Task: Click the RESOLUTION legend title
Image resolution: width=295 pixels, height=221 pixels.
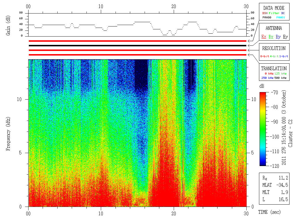Action: point(274,48)
